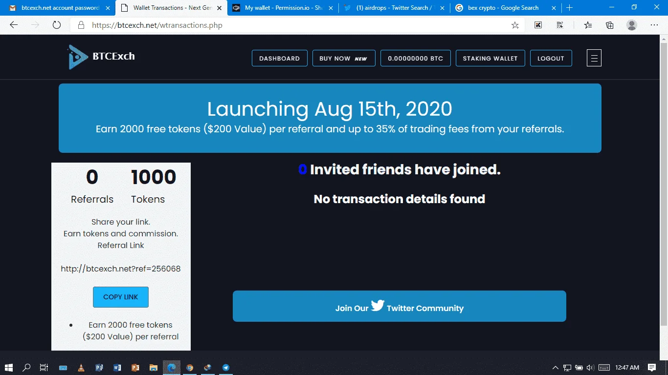View site info via address bar lock icon

pos(81,25)
